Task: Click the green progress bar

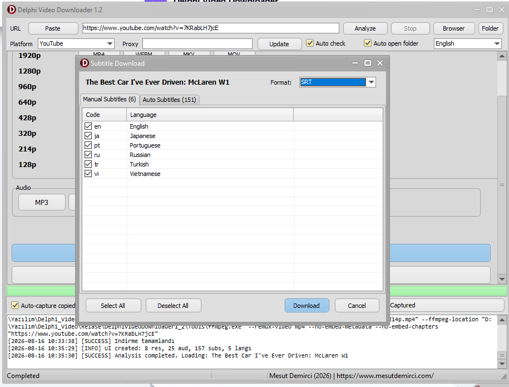Action: point(257,291)
